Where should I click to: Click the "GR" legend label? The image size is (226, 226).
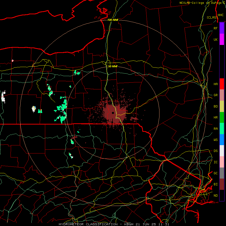[215, 95]
